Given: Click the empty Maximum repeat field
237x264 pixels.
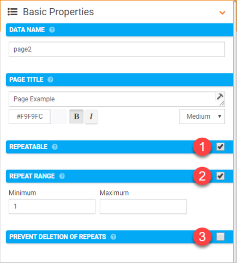Looking at the screenshot, I should (x=143, y=206).
